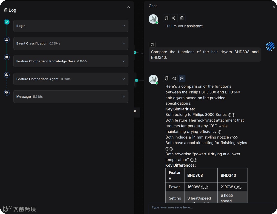Close the Log panel
This screenshot has height=214, width=277.
click(128, 7)
